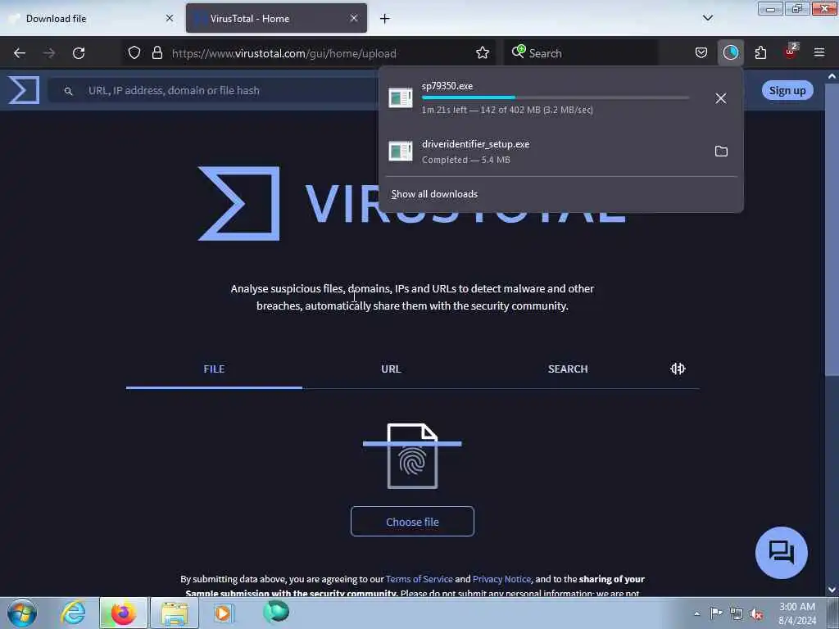Click the padlock site security icon
This screenshot has height=629, width=839.
(x=156, y=52)
